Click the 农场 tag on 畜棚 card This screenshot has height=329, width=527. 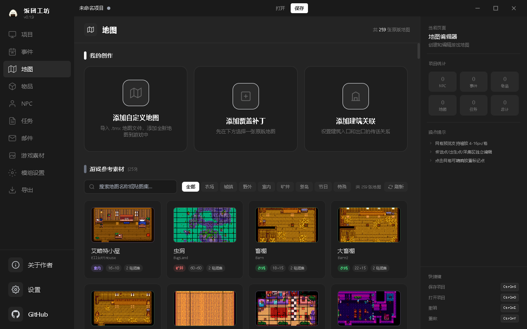pyautogui.click(x=261, y=268)
